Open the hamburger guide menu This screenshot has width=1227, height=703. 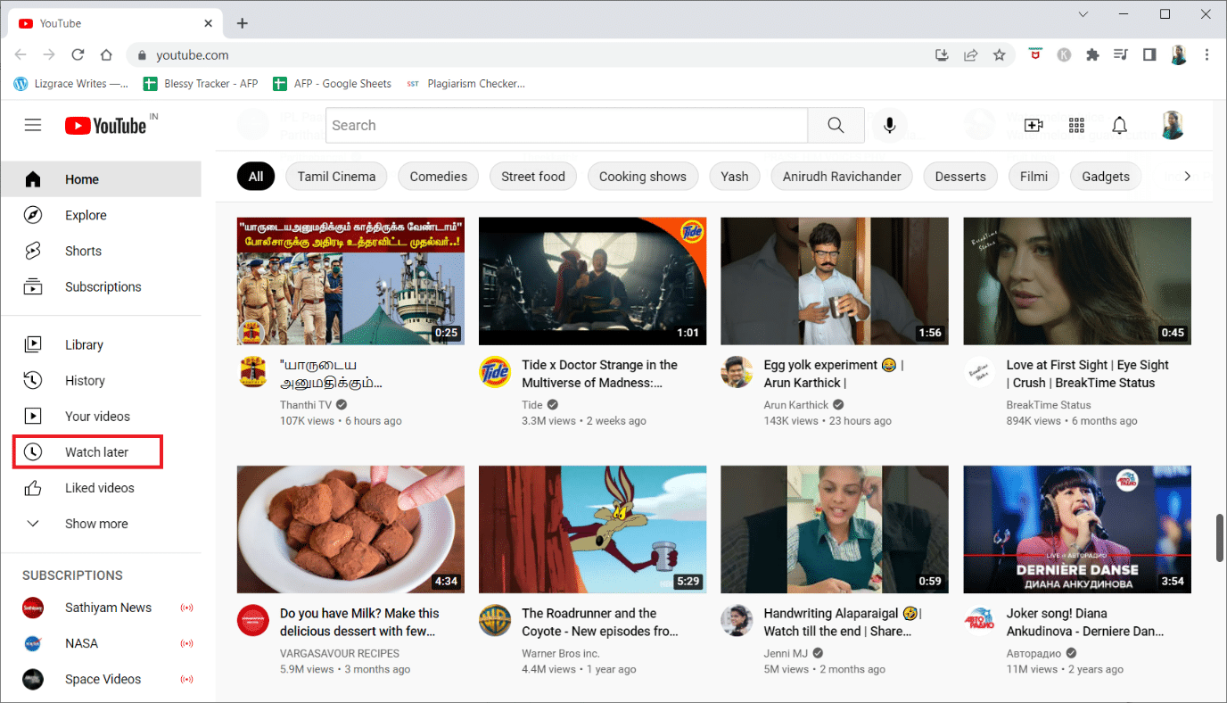click(x=33, y=126)
